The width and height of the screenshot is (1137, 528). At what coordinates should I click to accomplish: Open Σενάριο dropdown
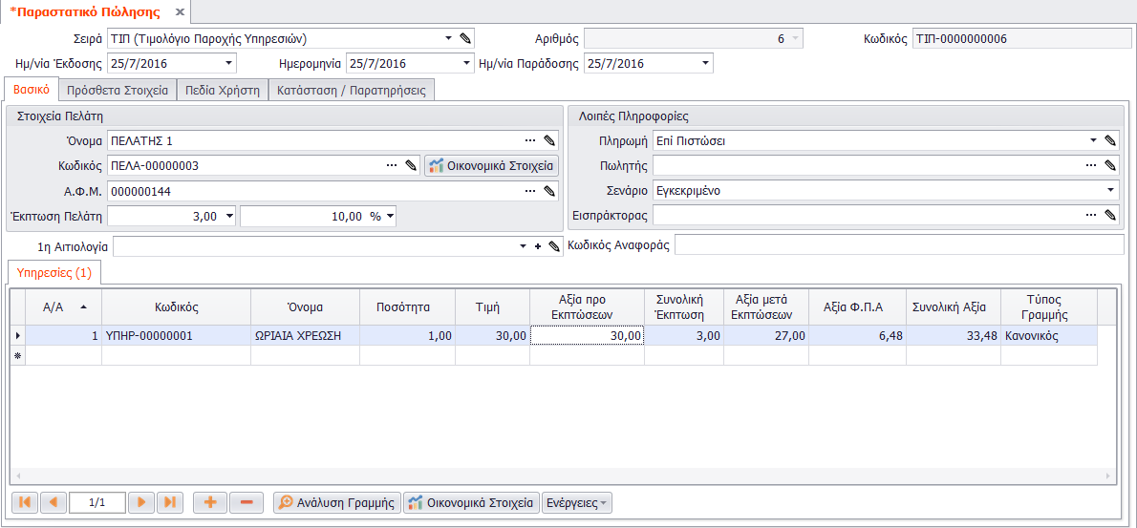[1111, 191]
